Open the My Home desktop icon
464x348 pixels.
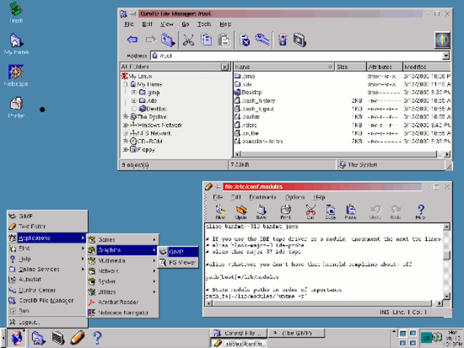click(16, 44)
